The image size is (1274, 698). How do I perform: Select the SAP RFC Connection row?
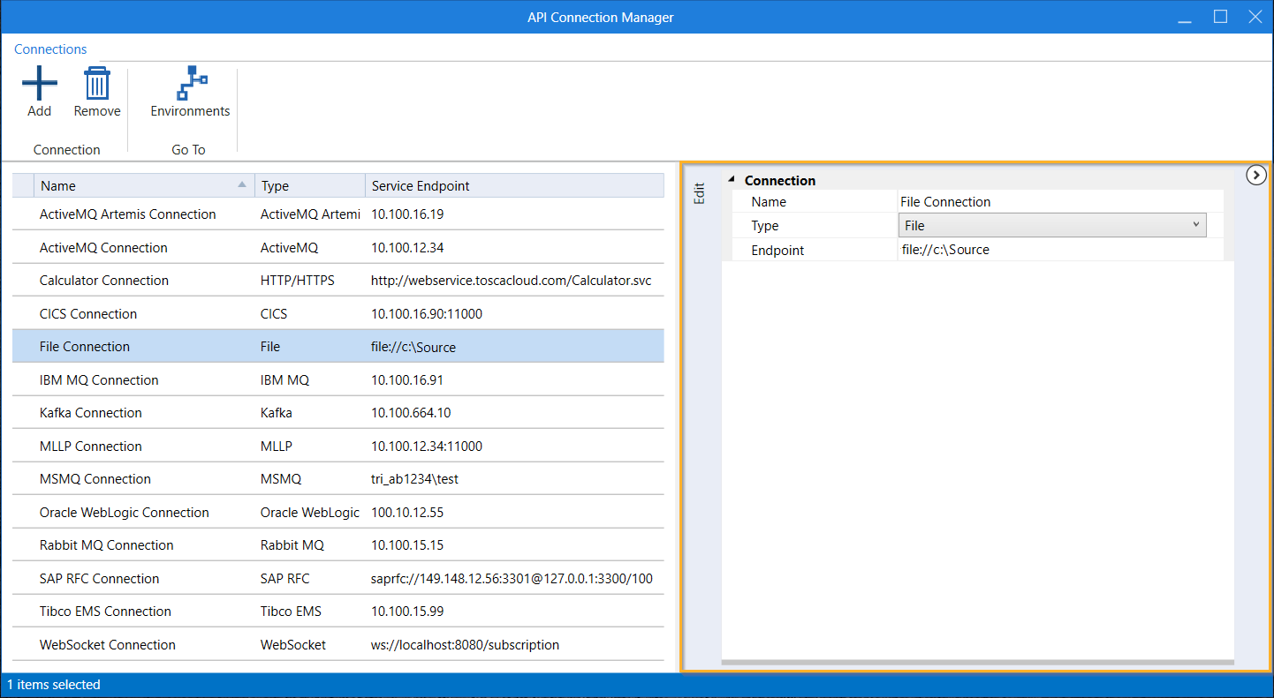100,579
